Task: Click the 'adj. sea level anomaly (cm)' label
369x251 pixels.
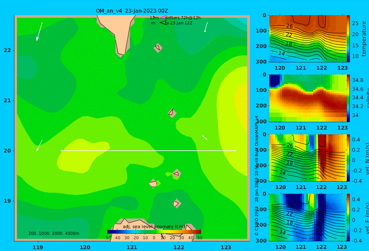Action: point(154,227)
